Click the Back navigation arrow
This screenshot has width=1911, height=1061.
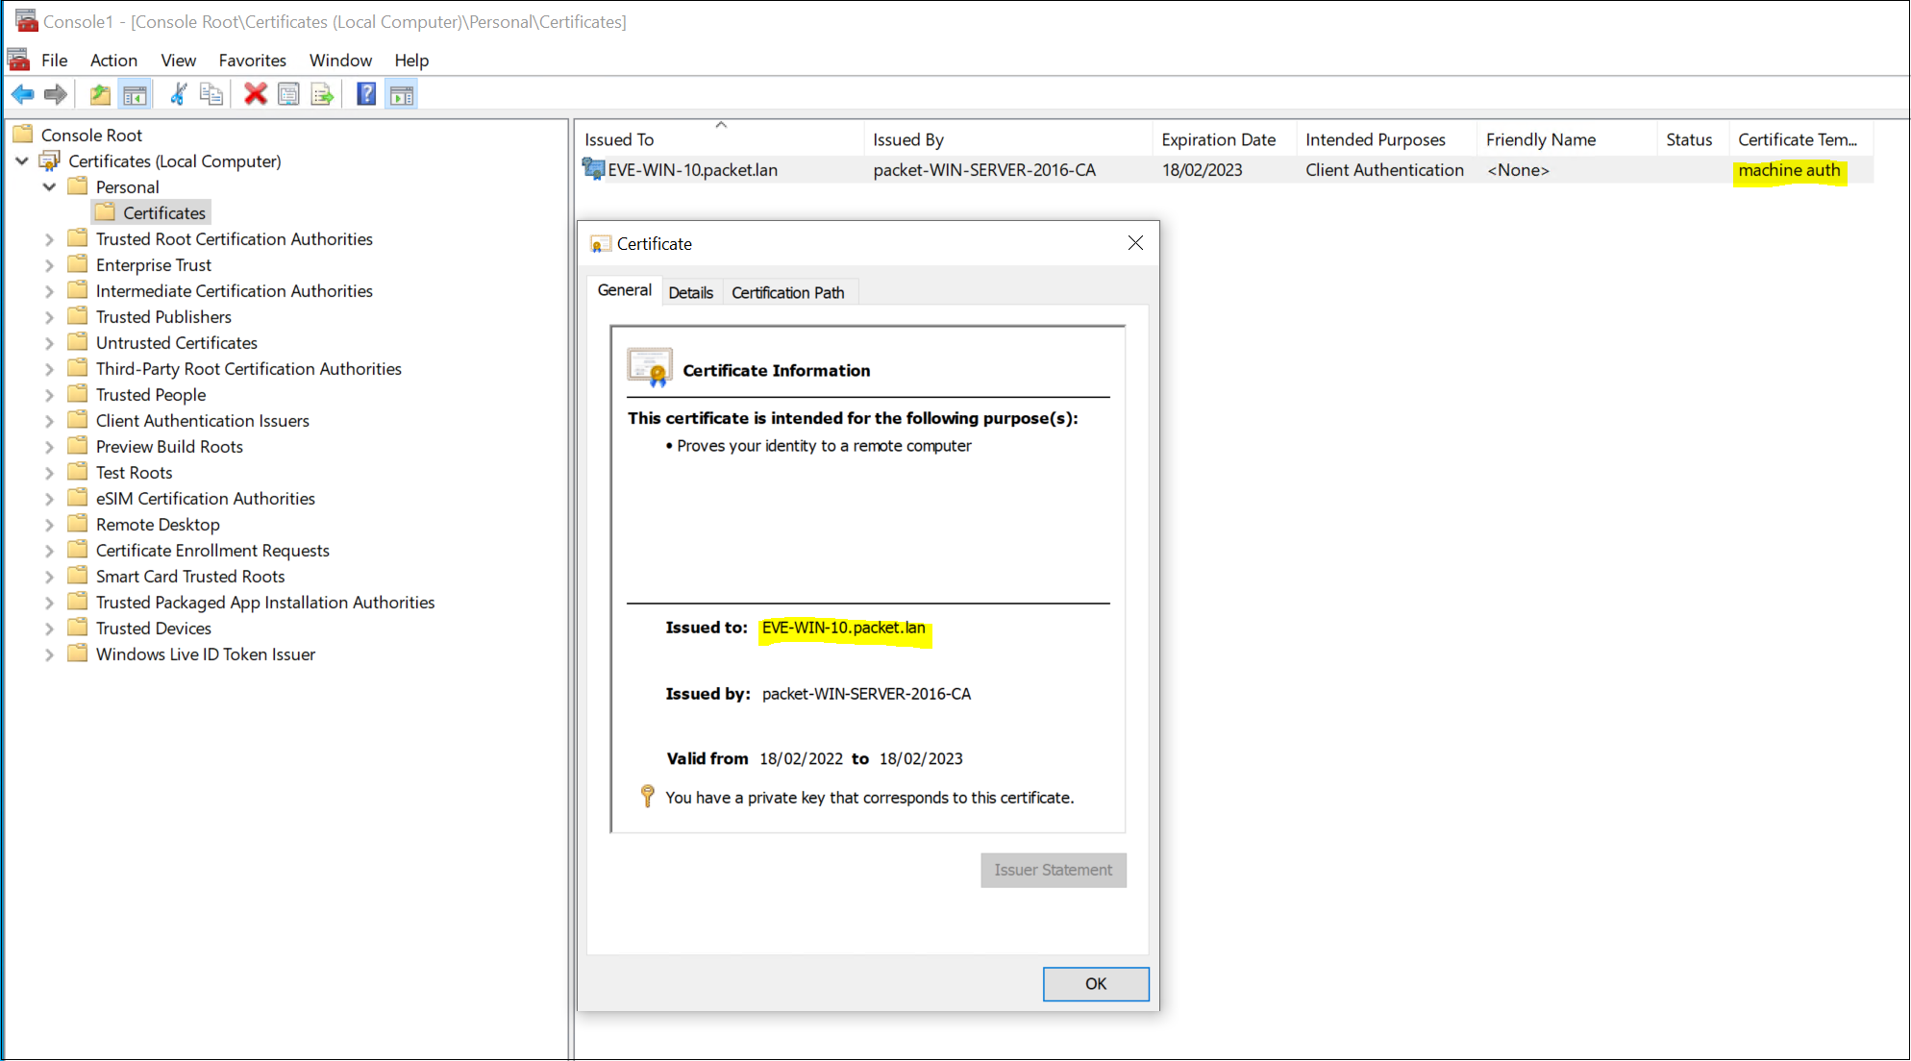click(22, 93)
